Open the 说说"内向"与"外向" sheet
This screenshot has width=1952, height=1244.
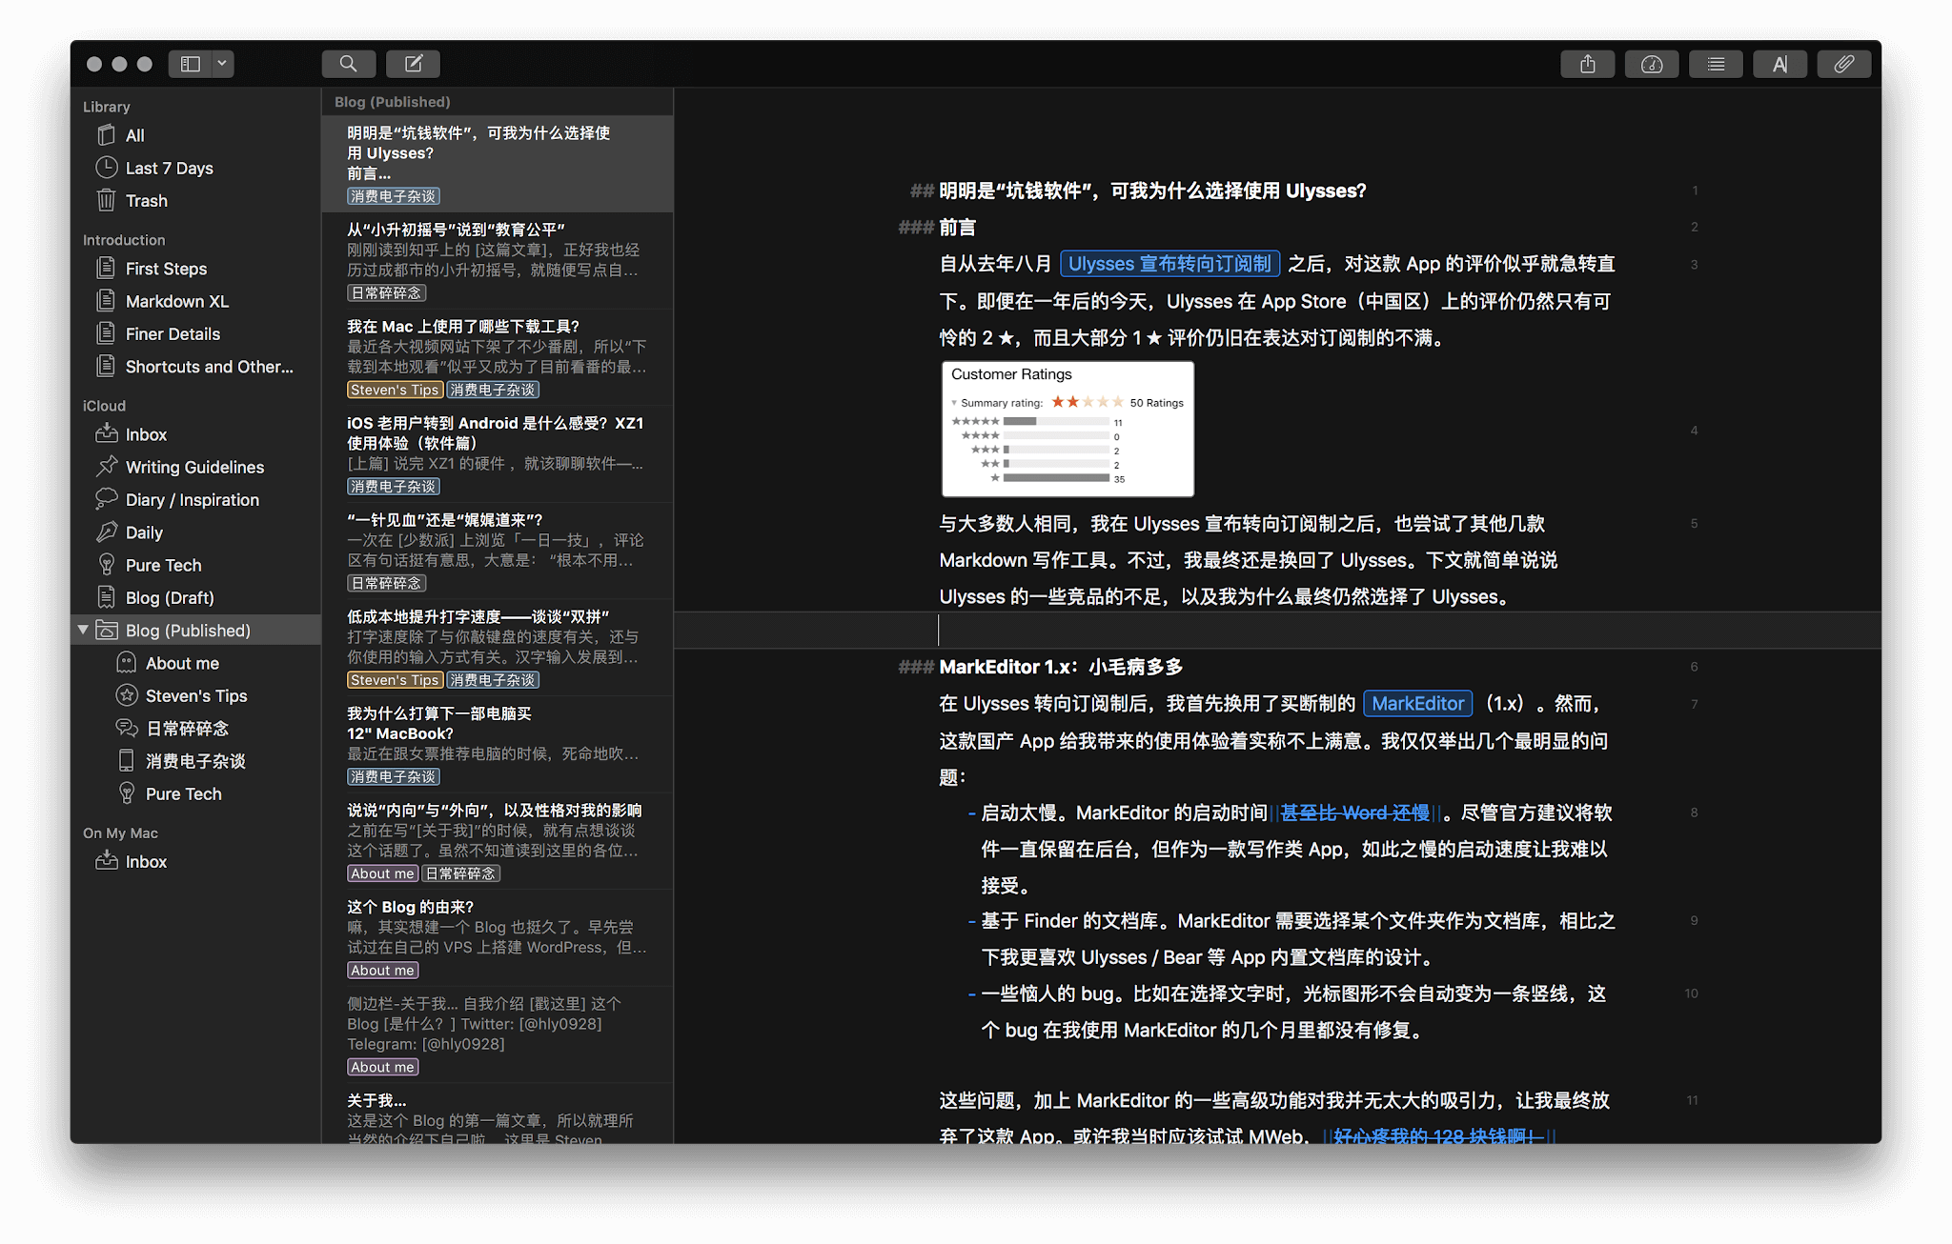pos(498,841)
